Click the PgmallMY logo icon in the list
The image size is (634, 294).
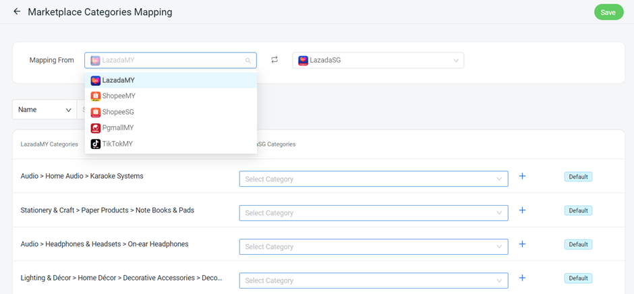(x=95, y=128)
